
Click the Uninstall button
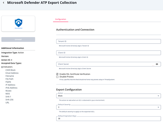tap(18, 39)
